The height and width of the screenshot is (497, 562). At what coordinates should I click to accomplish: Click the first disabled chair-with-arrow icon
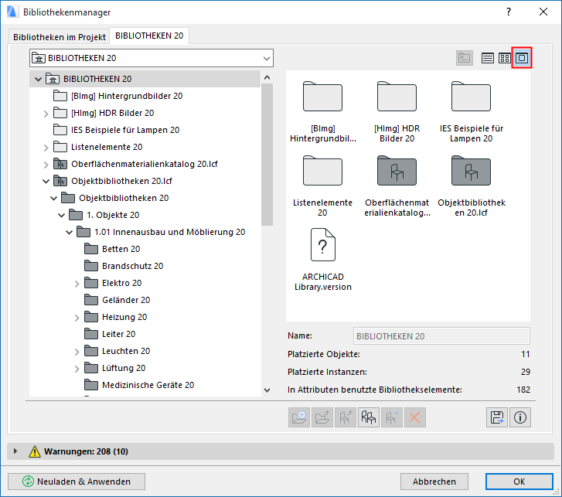pos(345,417)
